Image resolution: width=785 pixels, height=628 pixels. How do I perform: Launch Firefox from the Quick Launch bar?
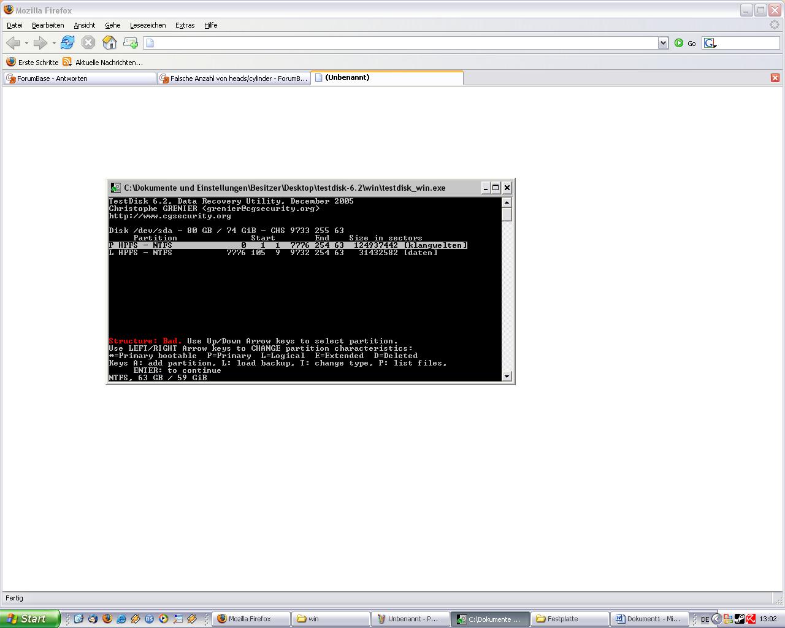click(107, 619)
